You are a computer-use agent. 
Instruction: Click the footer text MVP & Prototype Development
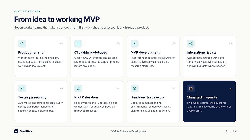coord(129,131)
